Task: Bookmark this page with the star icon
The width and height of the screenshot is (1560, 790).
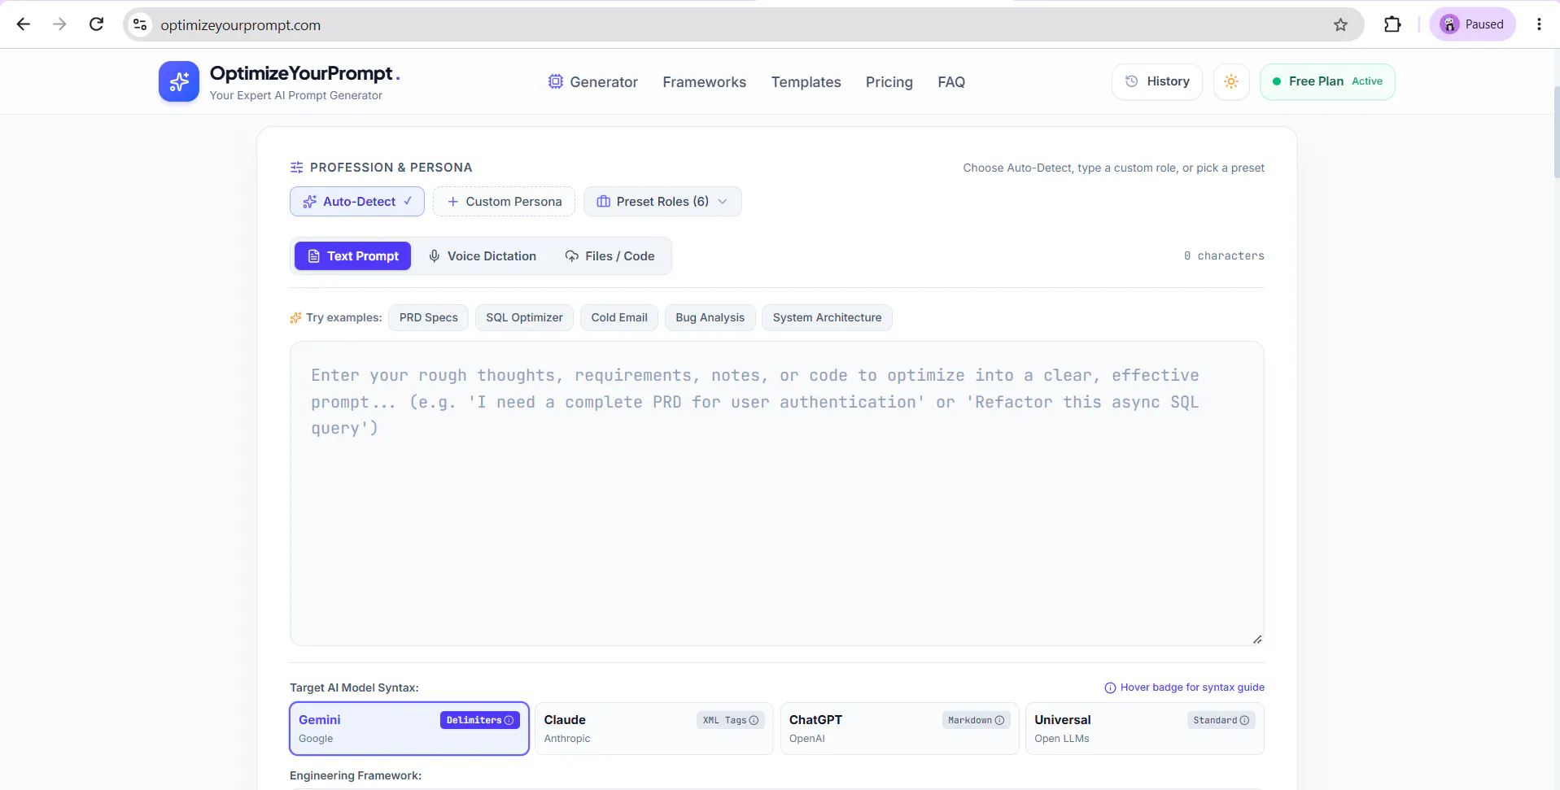Action: (1340, 24)
